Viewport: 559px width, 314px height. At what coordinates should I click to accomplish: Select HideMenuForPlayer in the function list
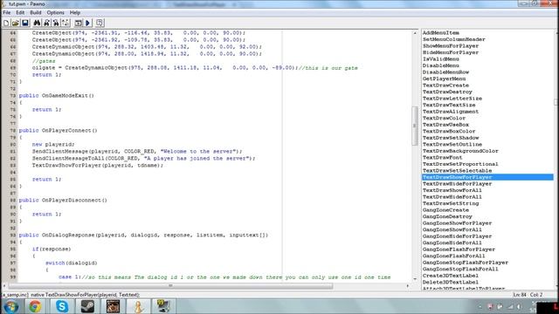[451, 52]
